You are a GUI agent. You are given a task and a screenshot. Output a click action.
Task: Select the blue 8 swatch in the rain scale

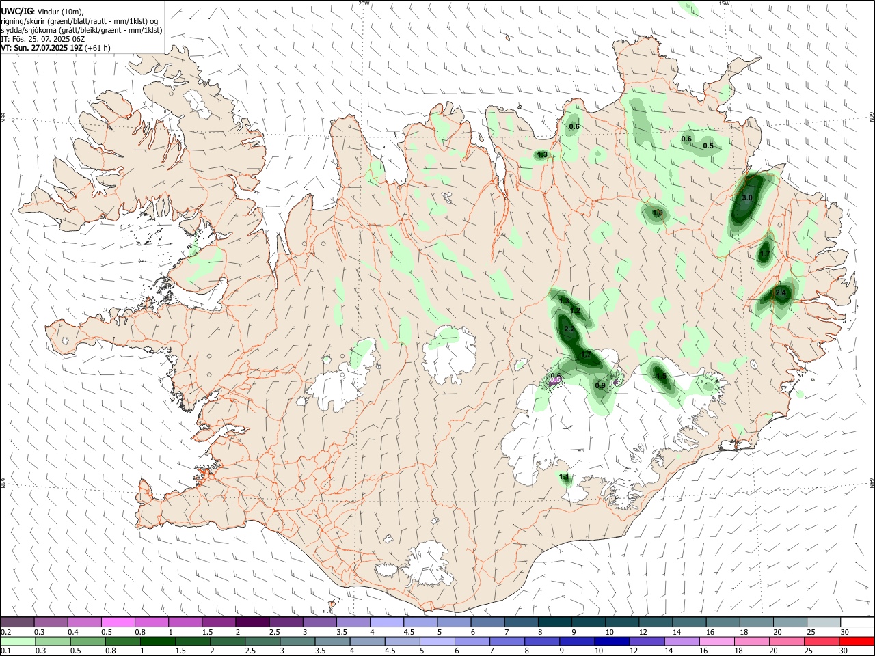542,642
